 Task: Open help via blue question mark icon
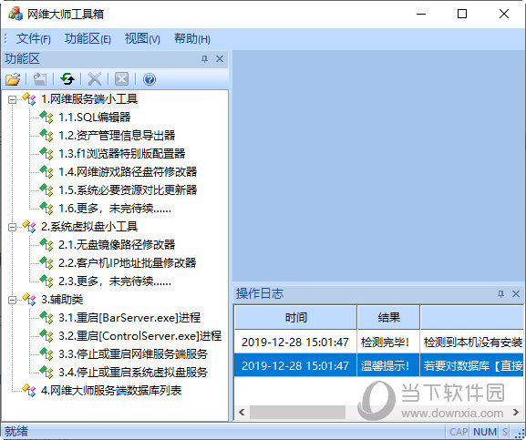(x=150, y=79)
